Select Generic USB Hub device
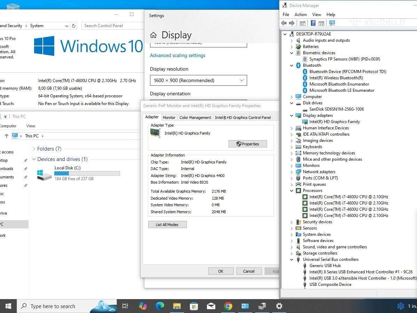417x313 pixels. 325,266
